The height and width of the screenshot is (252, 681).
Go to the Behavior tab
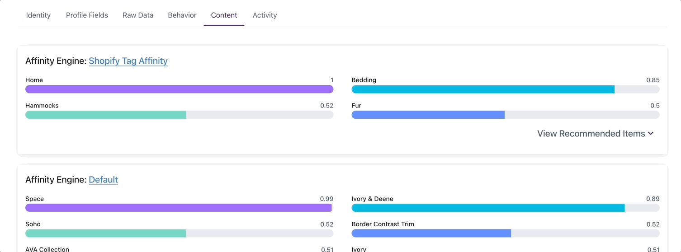point(182,15)
